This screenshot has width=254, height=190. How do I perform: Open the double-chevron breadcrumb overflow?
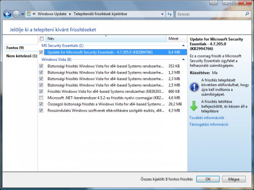(x=34, y=14)
